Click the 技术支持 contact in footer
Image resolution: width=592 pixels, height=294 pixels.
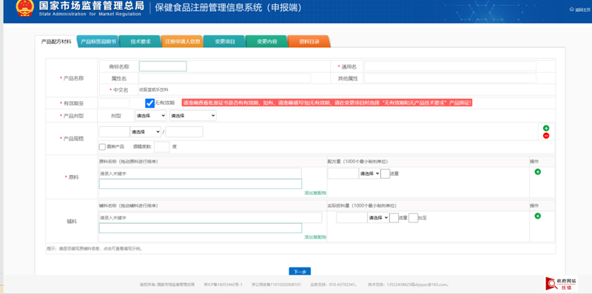coord(408,284)
